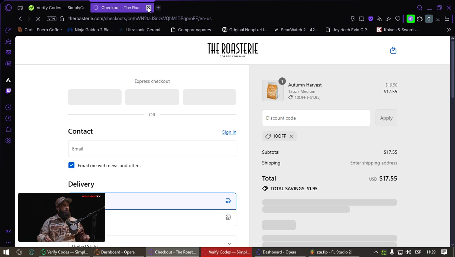Screen dimensions: 455x257
Task: Open the Windows Start menu
Action: click(x=6, y=252)
